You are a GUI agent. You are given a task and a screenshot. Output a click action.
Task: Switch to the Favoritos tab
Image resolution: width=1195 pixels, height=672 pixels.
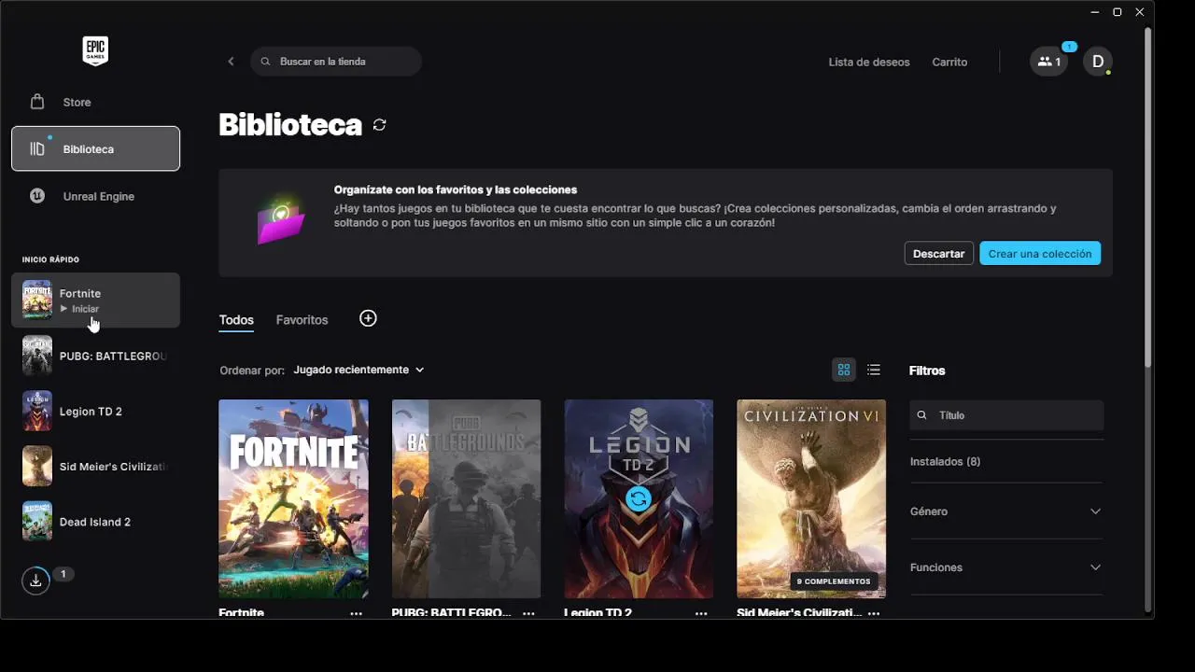302,319
